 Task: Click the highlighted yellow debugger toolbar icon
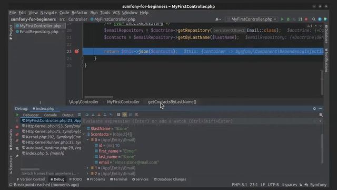click(x=124, y=115)
